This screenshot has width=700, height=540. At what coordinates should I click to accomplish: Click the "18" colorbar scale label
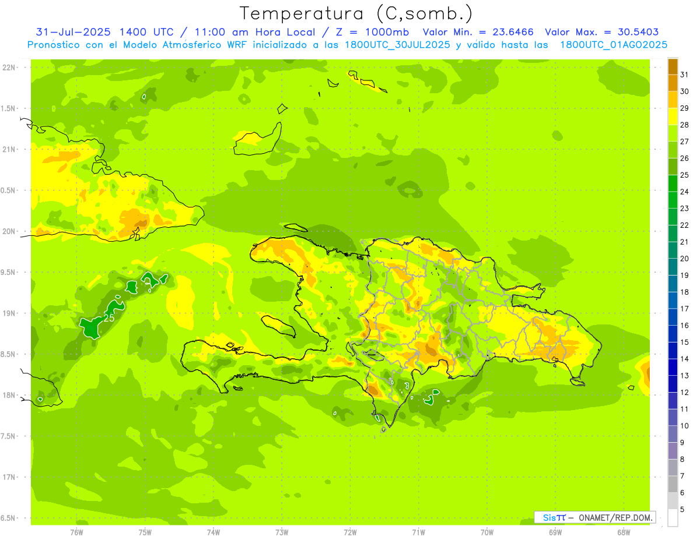685,292
